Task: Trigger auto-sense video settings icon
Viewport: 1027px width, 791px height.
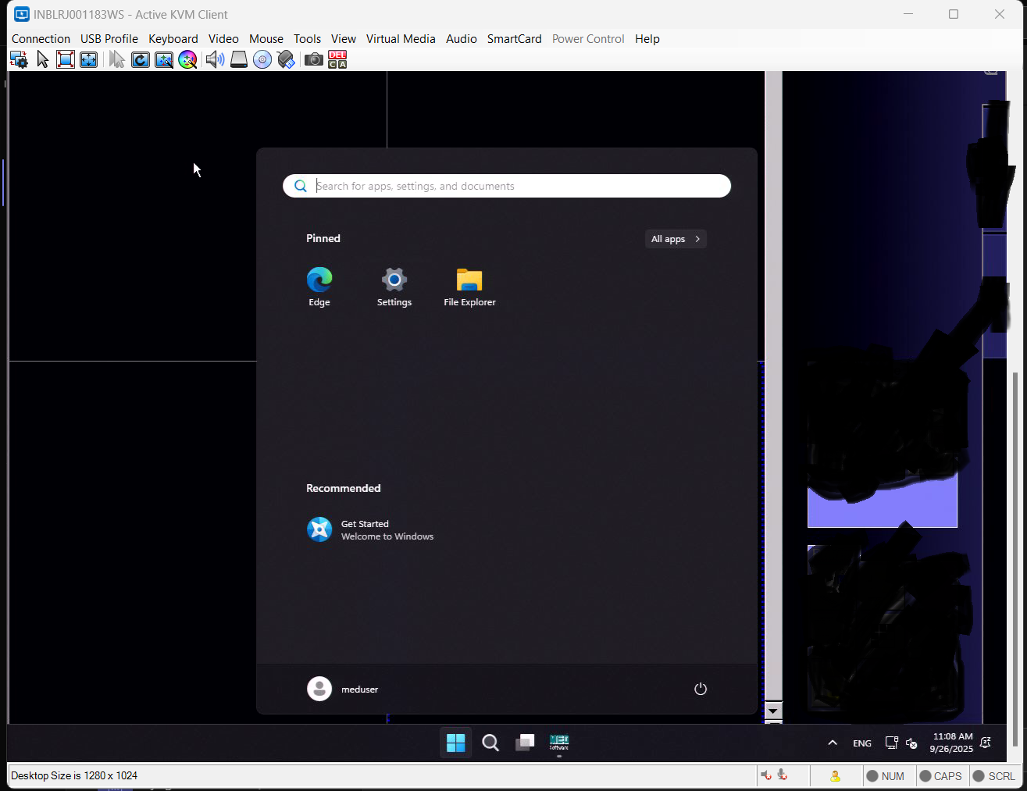Action: click(x=164, y=59)
